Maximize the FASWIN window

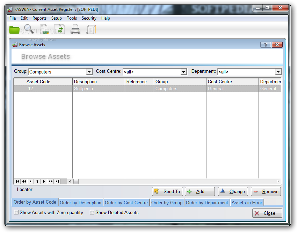pyautogui.click(x=267, y=8)
